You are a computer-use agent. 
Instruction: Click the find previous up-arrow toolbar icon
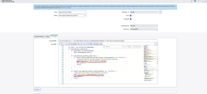pos(85,44)
